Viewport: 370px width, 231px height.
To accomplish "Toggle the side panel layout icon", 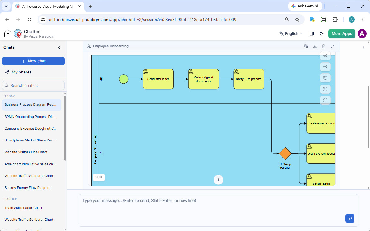I will tap(311, 34).
